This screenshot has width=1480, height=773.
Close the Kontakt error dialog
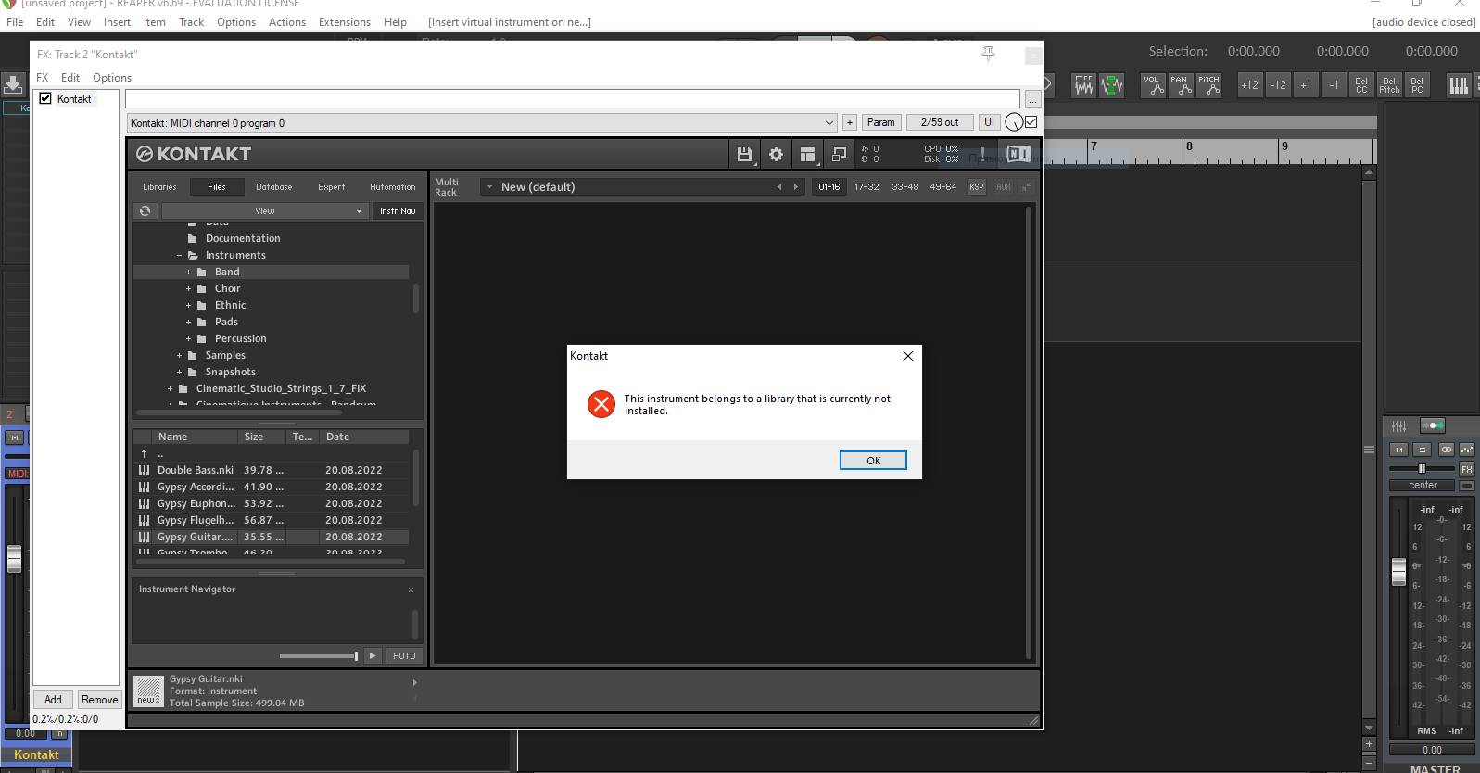pos(908,356)
